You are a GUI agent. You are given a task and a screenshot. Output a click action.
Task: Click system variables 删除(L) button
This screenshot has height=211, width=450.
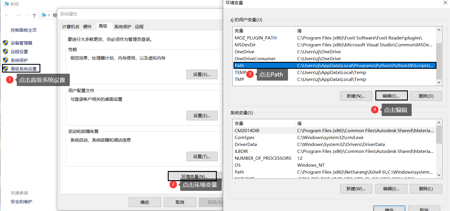[426, 189]
